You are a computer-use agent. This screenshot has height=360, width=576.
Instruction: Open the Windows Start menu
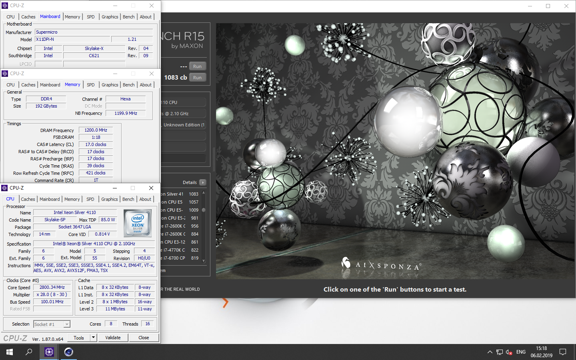point(10,352)
